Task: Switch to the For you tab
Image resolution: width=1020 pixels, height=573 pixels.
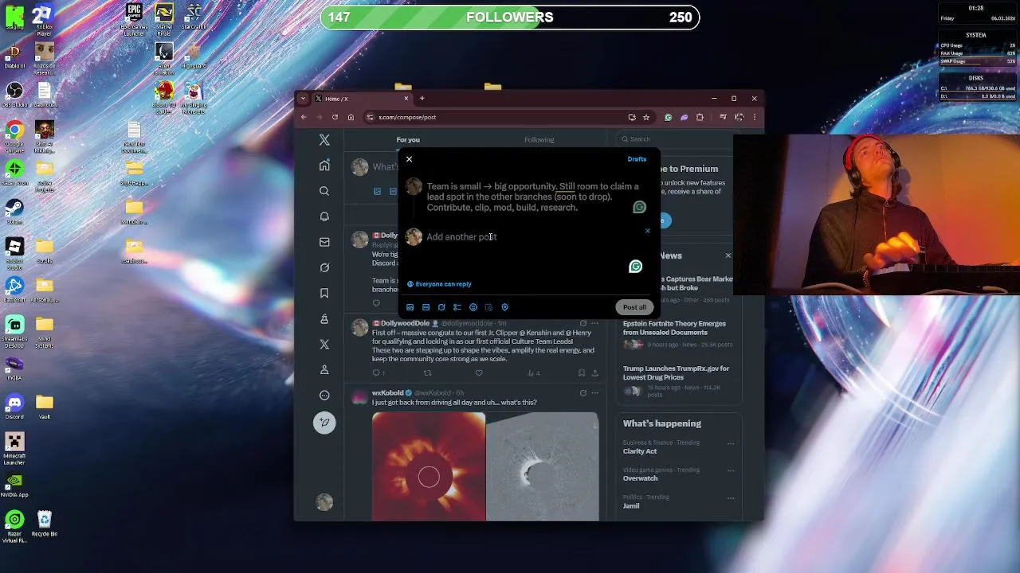Action: pyautogui.click(x=408, y=140)
